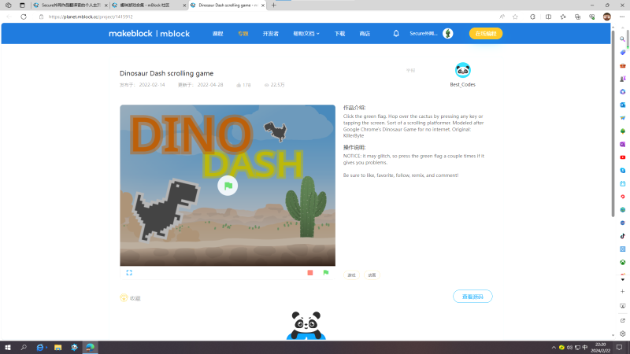Click the plus icon in Edge sidebar
Viewport: 630px width, 354px height.
(622, 291)
